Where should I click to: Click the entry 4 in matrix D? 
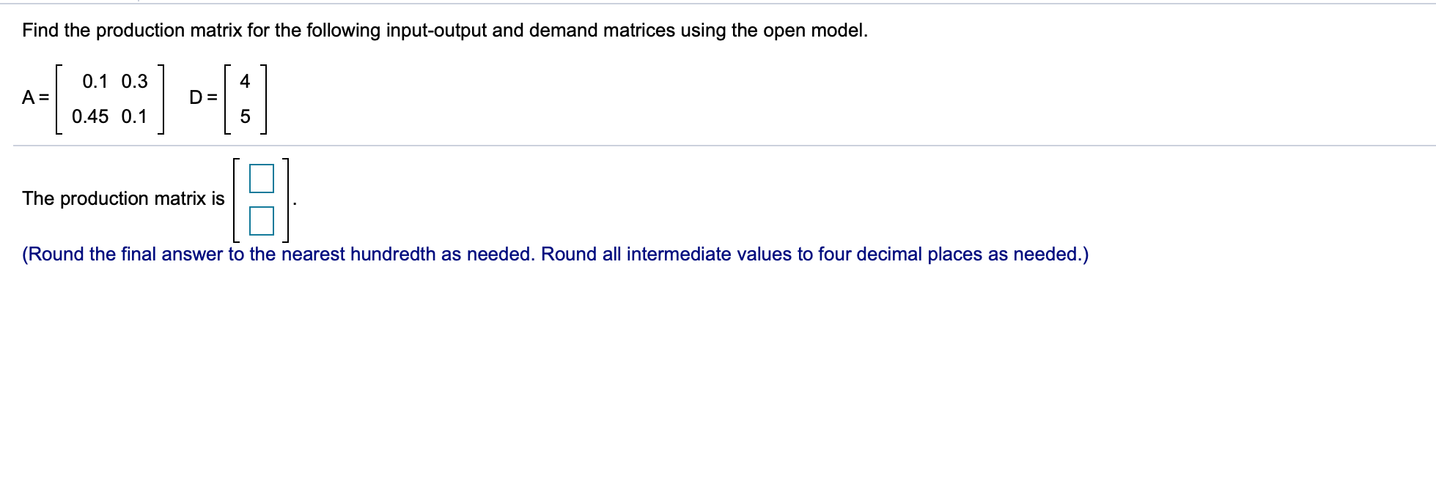(246, 82)
